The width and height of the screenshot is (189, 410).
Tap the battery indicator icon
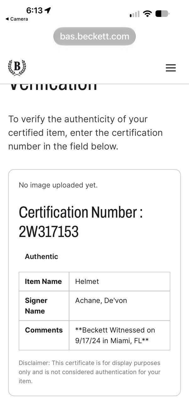pyautogui.click(x=162, y=14)
